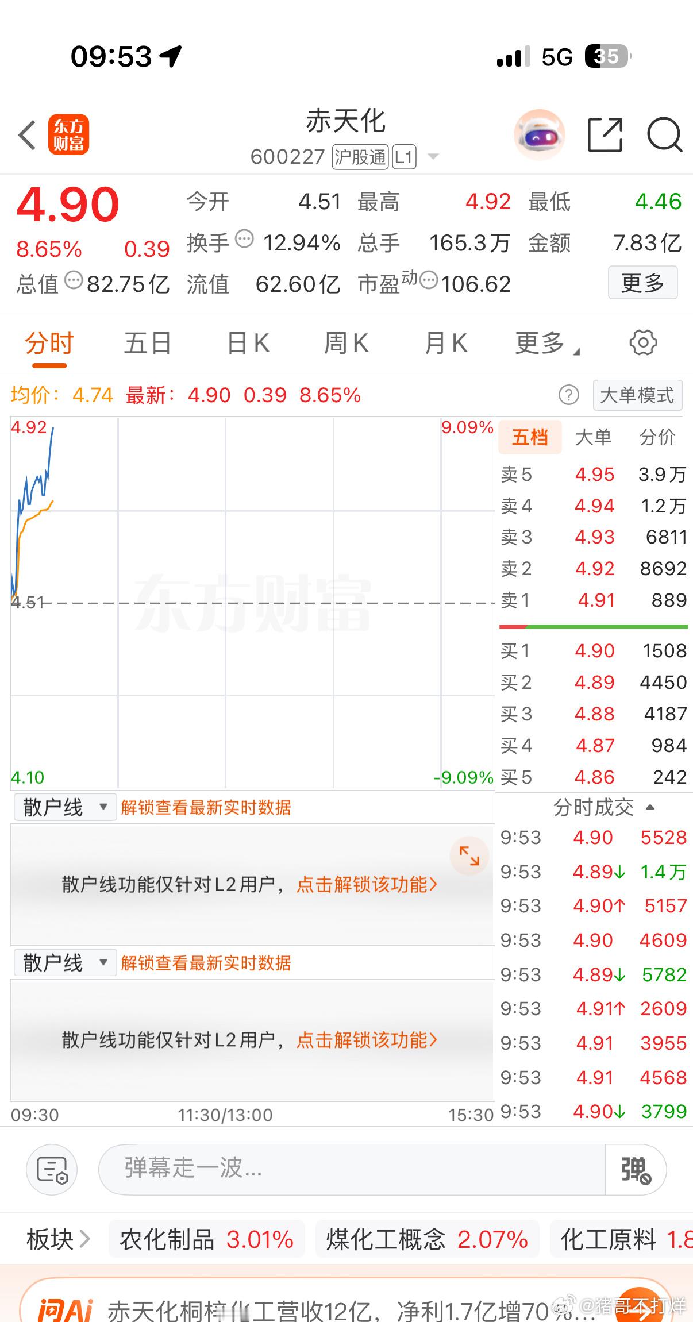Image resolution: width=693 pixels, height=1322 pixels.
Task: Switch to the 日K tab
Action: [248, 344]
